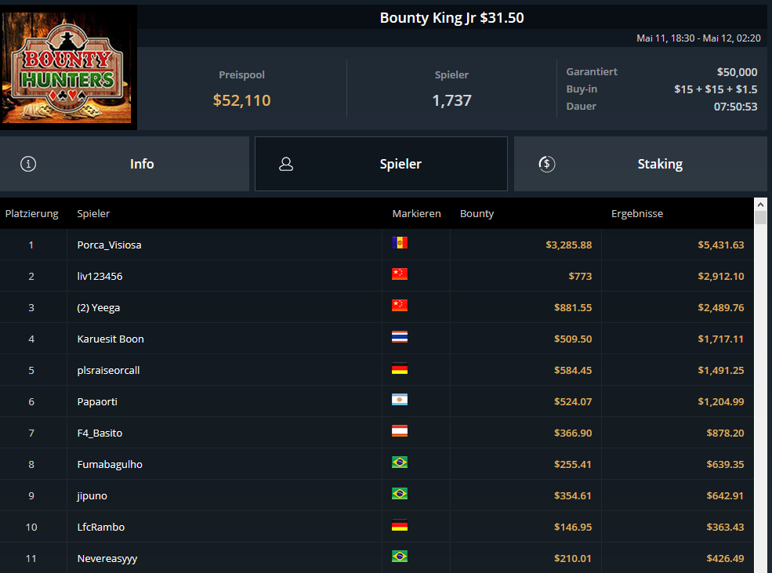Screen dimensions: 772x573
Task: Click the $255.41 bounty value
Action: click(x=573, y=464)
